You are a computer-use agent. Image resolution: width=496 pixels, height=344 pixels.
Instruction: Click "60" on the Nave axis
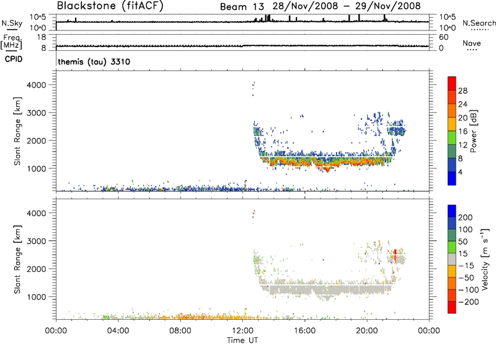[x=443, y=37]
